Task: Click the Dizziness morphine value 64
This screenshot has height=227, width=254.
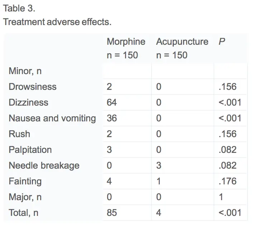Action: tap(112, 102)
